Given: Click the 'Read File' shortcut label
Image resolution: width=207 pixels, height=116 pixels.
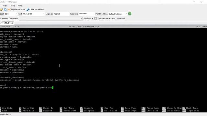Looking at the screenshot, I should 28,111.
